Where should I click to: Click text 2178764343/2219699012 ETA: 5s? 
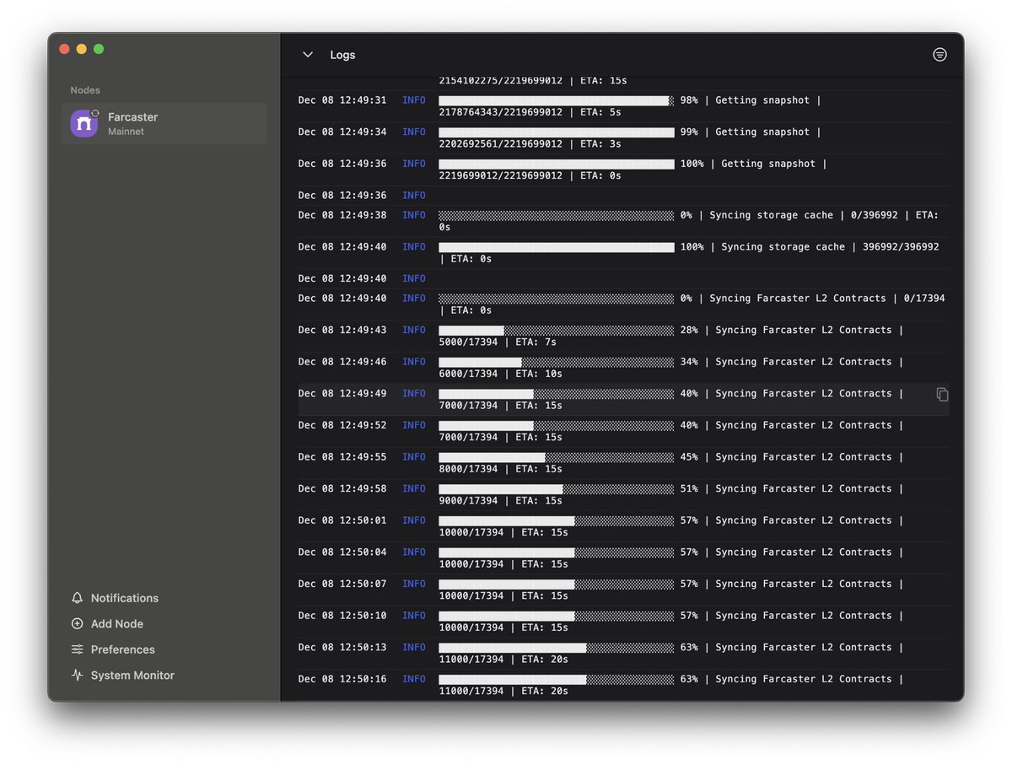(x=530, y=112)
